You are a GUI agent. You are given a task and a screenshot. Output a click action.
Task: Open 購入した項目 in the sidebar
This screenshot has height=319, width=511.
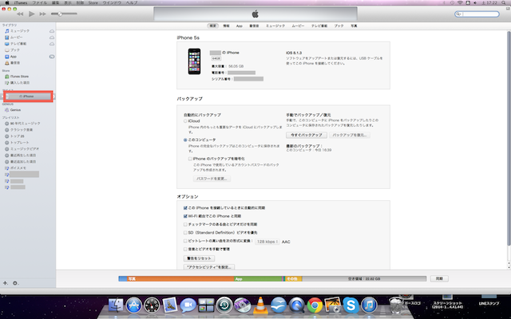tap(19, 83)
